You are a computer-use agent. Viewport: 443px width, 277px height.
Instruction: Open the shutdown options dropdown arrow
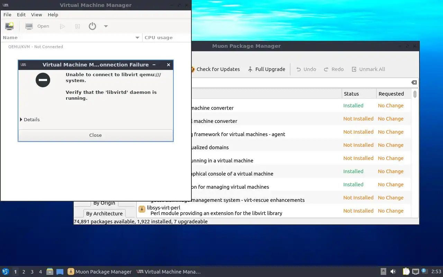106,26
